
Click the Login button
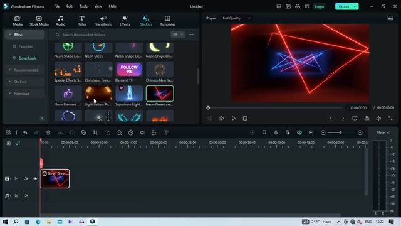(319, 6)
